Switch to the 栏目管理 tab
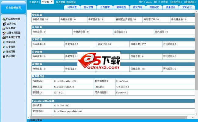Image resolution: width=198 pixels, height=122 pixels. coord(88,7)
